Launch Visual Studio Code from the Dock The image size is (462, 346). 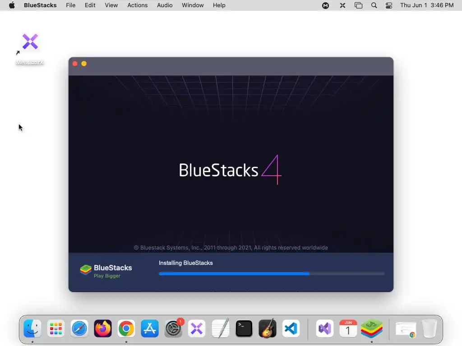point(291,328)
